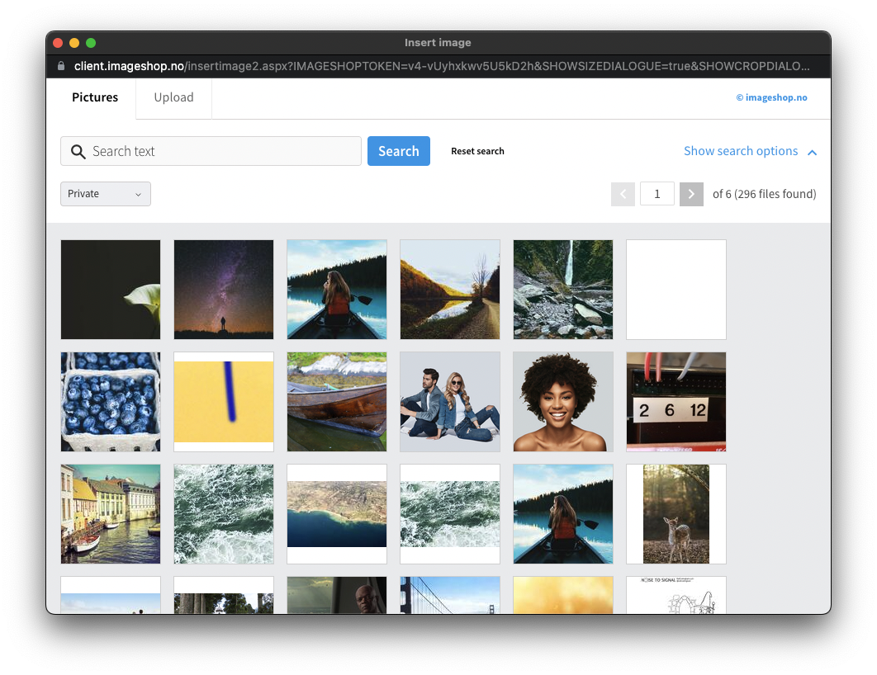
Task: Click the page number field
Action: 657,194
